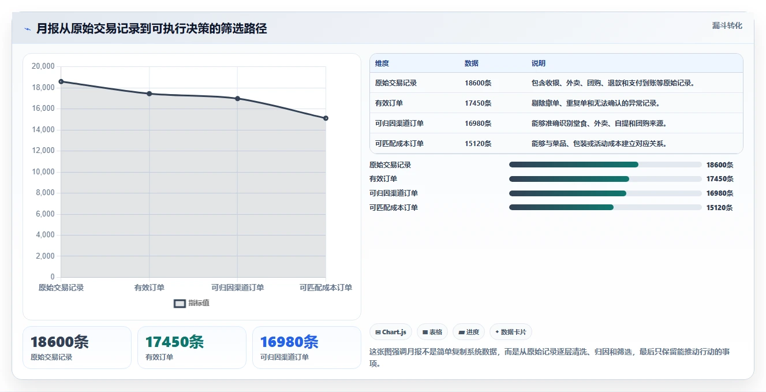Image resolution: width=766 pixels, height=392 pixels.
Task: Click the page title 月报从原始交易记录到可执行决策的筛选路径
Action: coord(151,29)
